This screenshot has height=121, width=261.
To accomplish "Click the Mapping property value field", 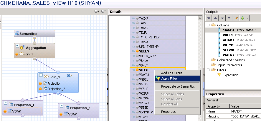I will 245,116.
